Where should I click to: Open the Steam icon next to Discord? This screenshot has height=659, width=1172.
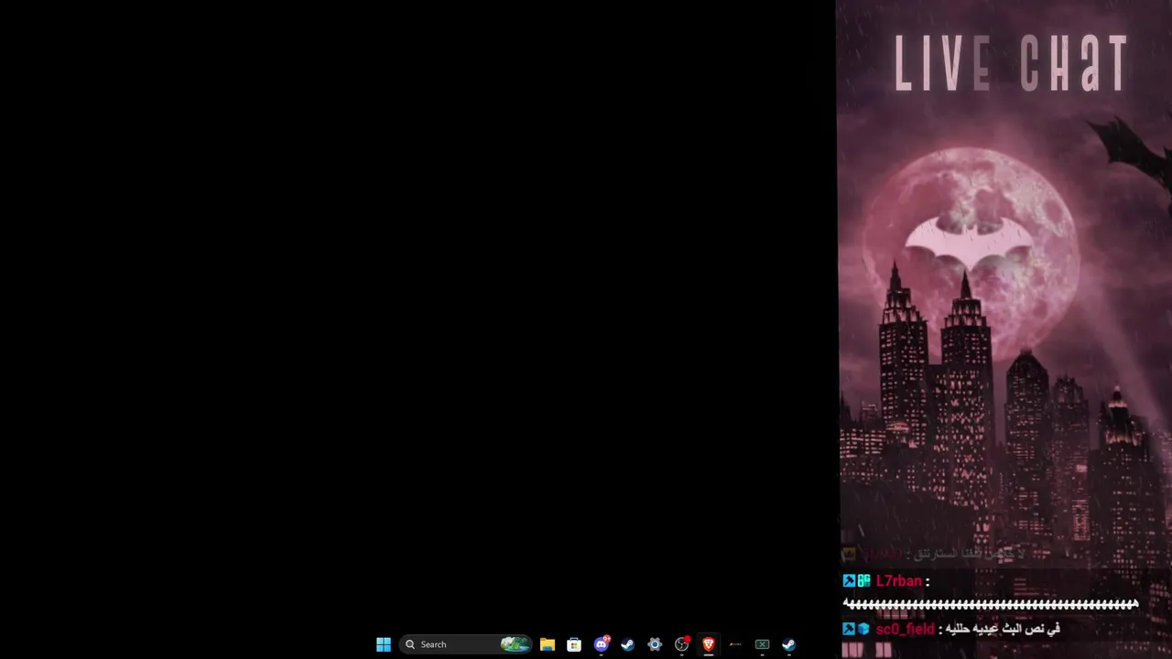click(x=628, y=644)
